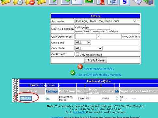Click the Apply Filters button
This screenshot has width=158, height=118.
click(96, 60)
